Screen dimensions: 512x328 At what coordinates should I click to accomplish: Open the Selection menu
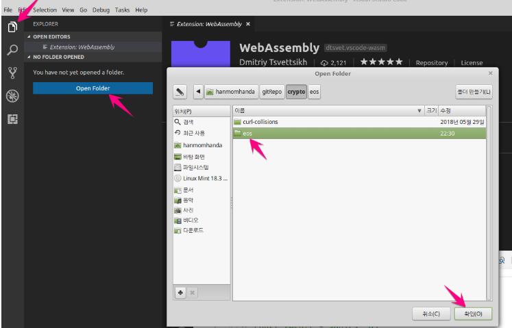45,10
